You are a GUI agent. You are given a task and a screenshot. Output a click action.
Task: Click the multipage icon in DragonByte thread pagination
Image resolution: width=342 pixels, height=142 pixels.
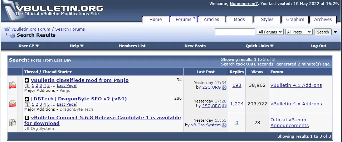pos(28,104)
